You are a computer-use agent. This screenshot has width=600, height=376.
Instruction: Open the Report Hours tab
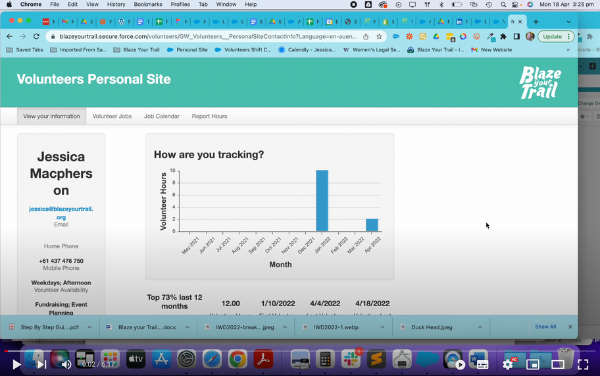coord(209,116)
